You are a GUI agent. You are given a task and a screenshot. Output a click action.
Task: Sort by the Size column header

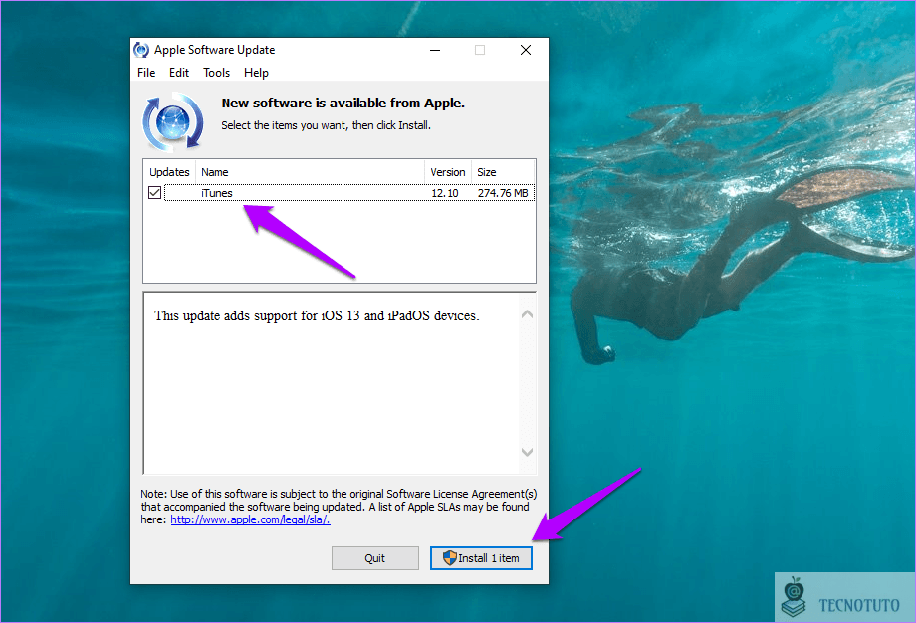click(503, 172)
